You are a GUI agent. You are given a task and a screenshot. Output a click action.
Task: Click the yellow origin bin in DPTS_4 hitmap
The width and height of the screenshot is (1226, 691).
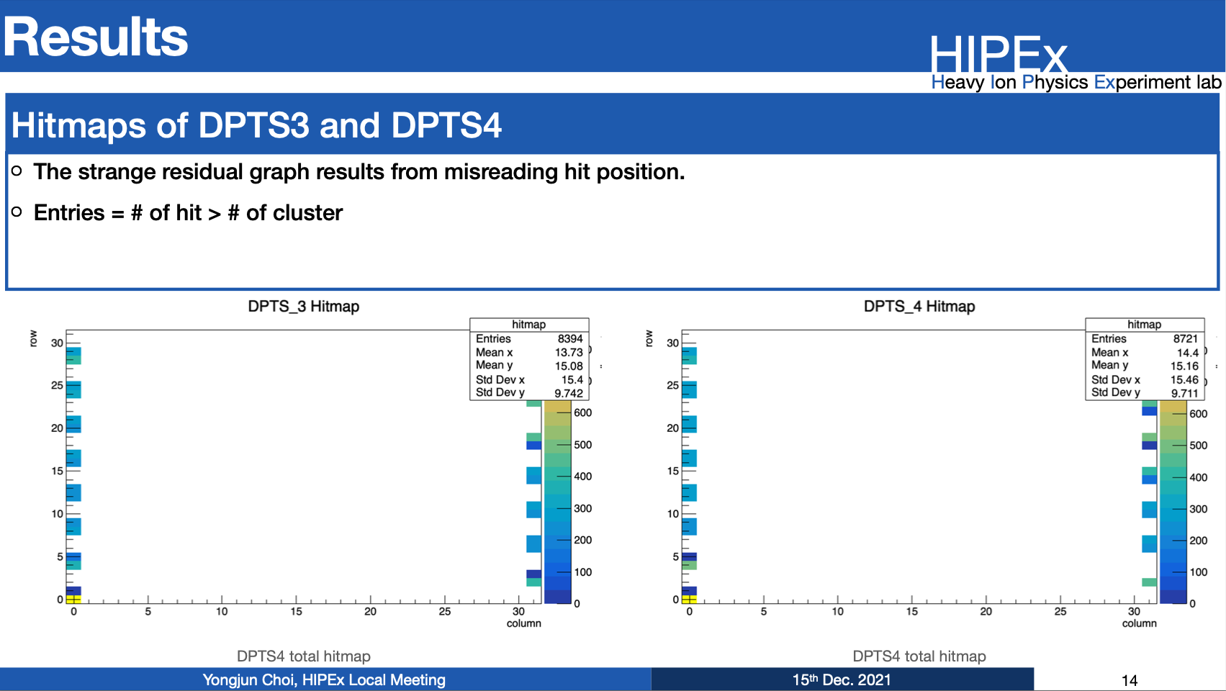(689, 599)
